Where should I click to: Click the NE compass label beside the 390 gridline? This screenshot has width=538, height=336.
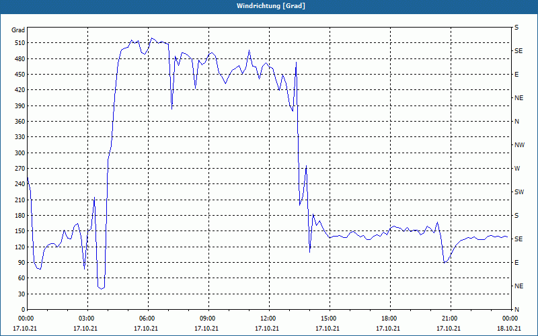point(518,98)
